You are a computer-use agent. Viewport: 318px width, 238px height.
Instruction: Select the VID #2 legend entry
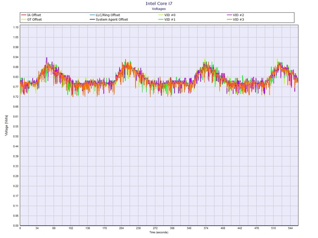tap(235, 15)
